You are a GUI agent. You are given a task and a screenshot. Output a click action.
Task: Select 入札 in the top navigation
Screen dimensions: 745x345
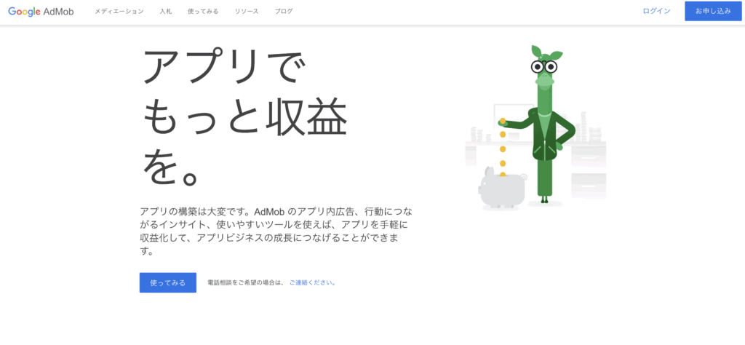(165, 12)
